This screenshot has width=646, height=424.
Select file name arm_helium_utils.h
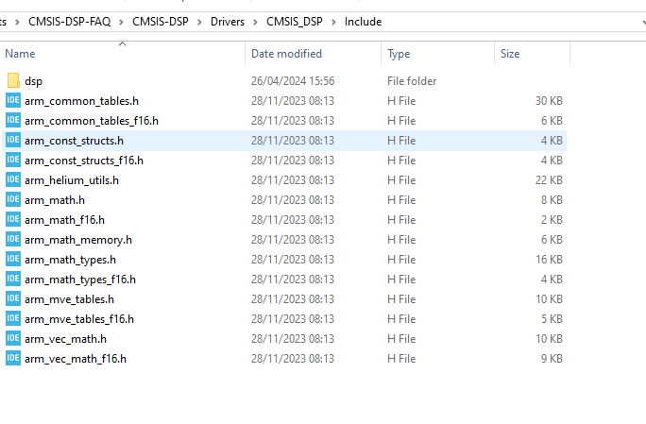pos(72,180)
